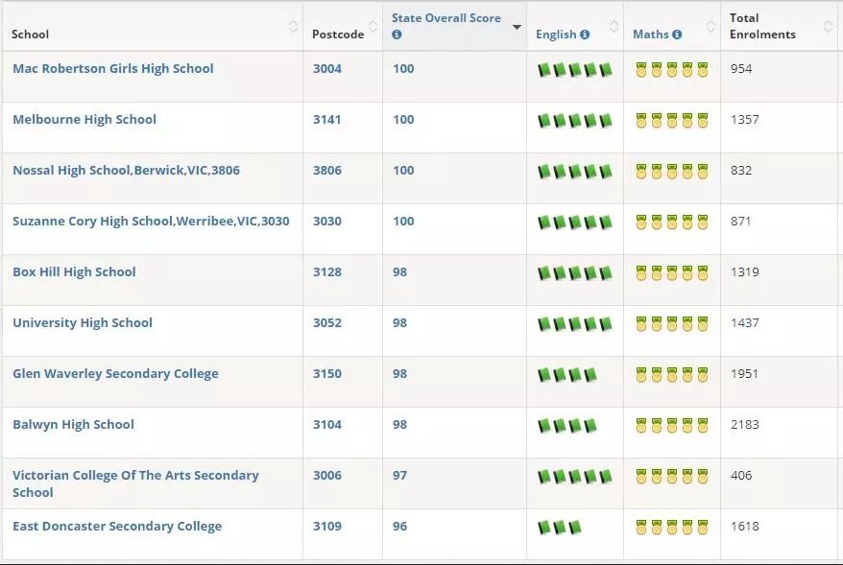Click the Maths column info icon
This screenshot has width=843, height=565.
677,35
